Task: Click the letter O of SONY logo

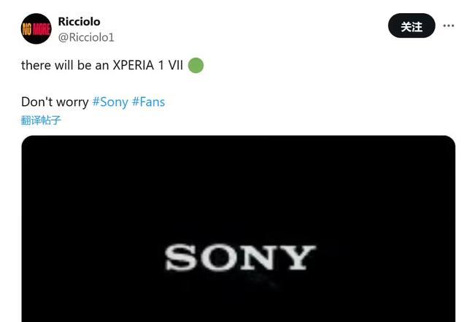Action: (x=219, y=258)
